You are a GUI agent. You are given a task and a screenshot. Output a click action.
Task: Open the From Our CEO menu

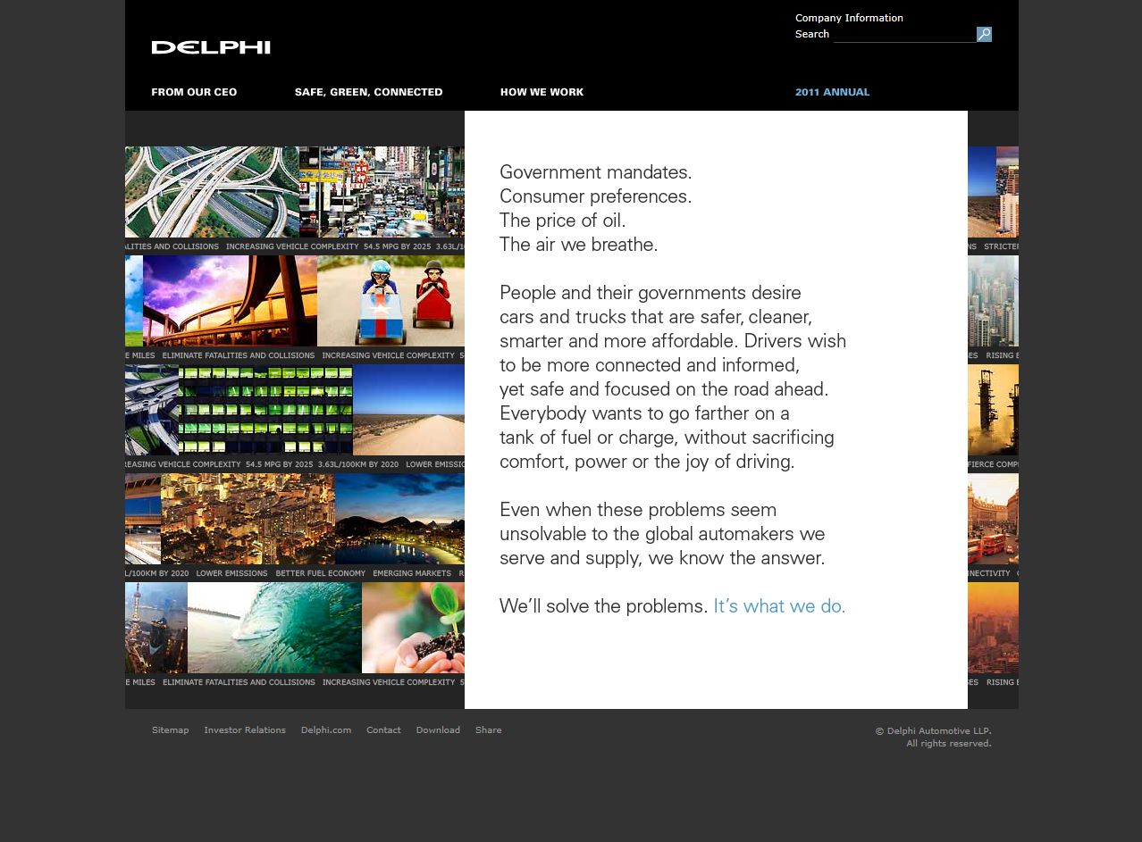194,92
